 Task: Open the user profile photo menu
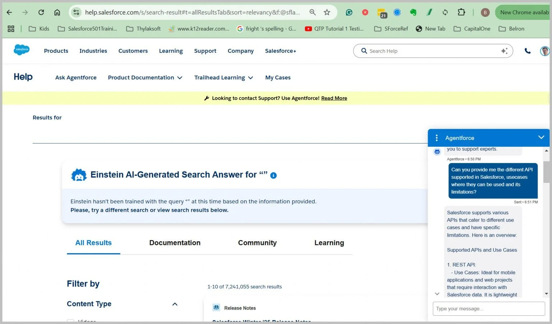pyautogui.click(x=545, y=51)
